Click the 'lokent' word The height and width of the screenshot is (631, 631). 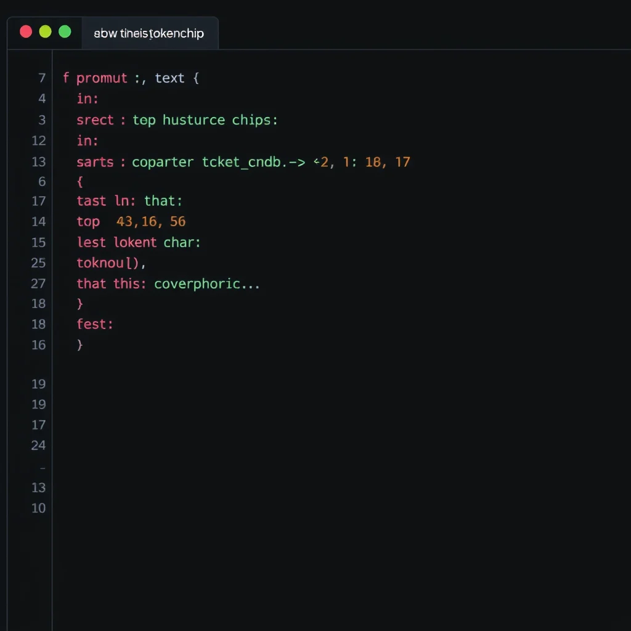[x=135, y=242]
